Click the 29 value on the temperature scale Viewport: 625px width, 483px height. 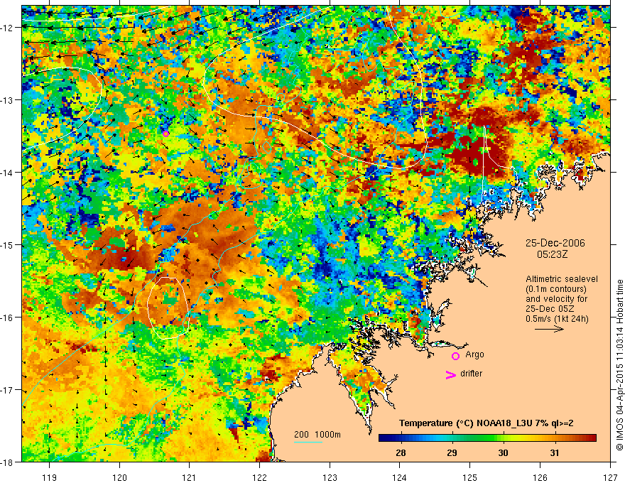click(452, 452)
